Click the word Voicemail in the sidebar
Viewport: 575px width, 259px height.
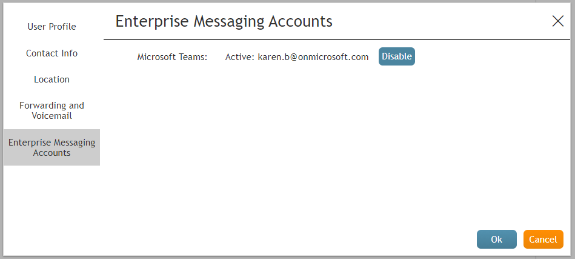coord(52,116)
